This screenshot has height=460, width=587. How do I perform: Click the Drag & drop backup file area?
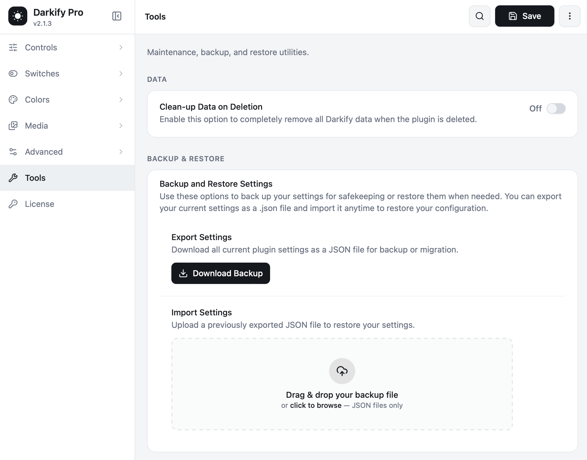(342, 384)
